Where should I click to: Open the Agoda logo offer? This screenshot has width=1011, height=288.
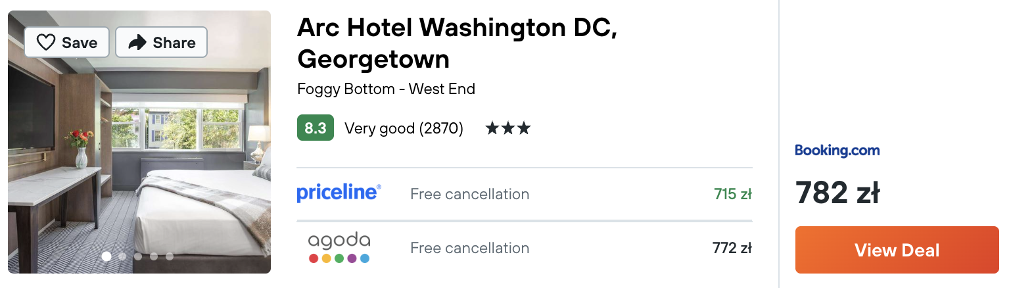pyautogui.click(x=339, y=248)
